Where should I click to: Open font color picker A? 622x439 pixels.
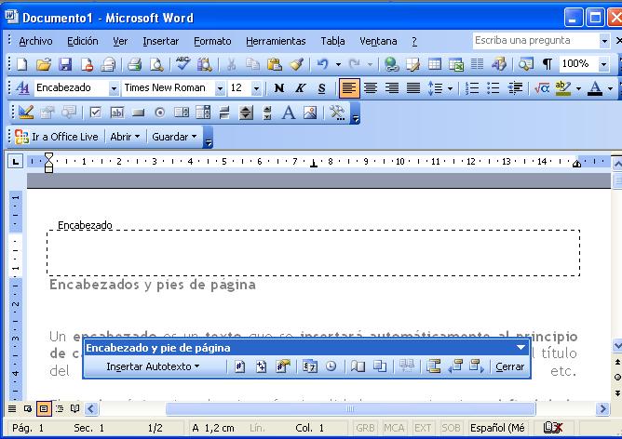click(x=595, y=88)
